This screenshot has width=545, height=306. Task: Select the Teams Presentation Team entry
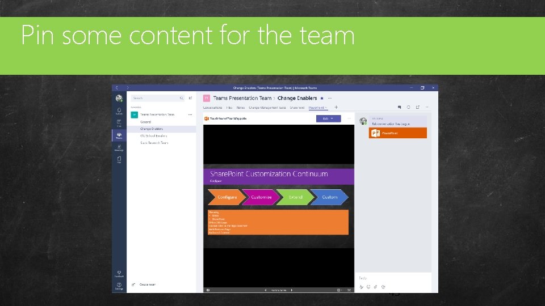[161, 114]
